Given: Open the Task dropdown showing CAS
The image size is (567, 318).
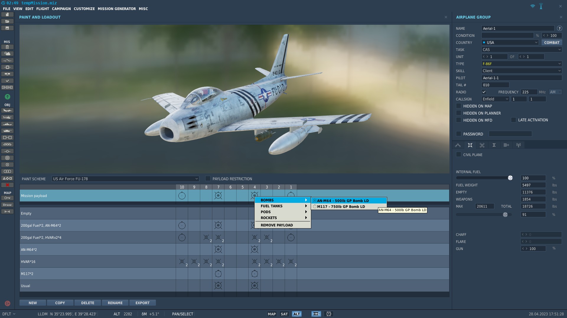Looking at the screenshot, I should coord(522,49).
